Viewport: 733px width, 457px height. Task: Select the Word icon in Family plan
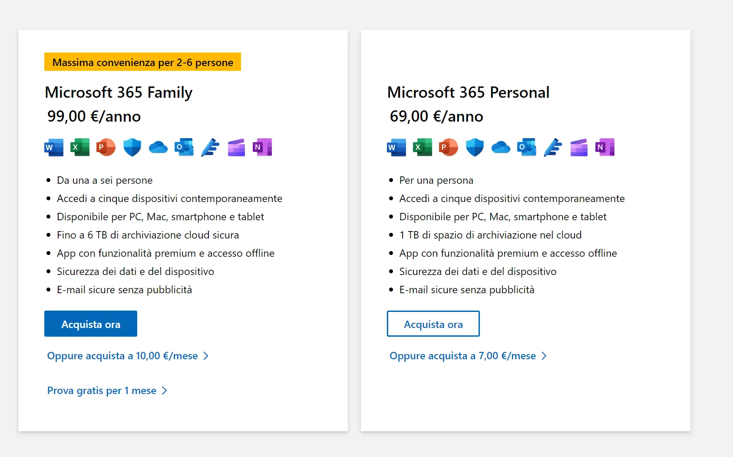(53, 147)
